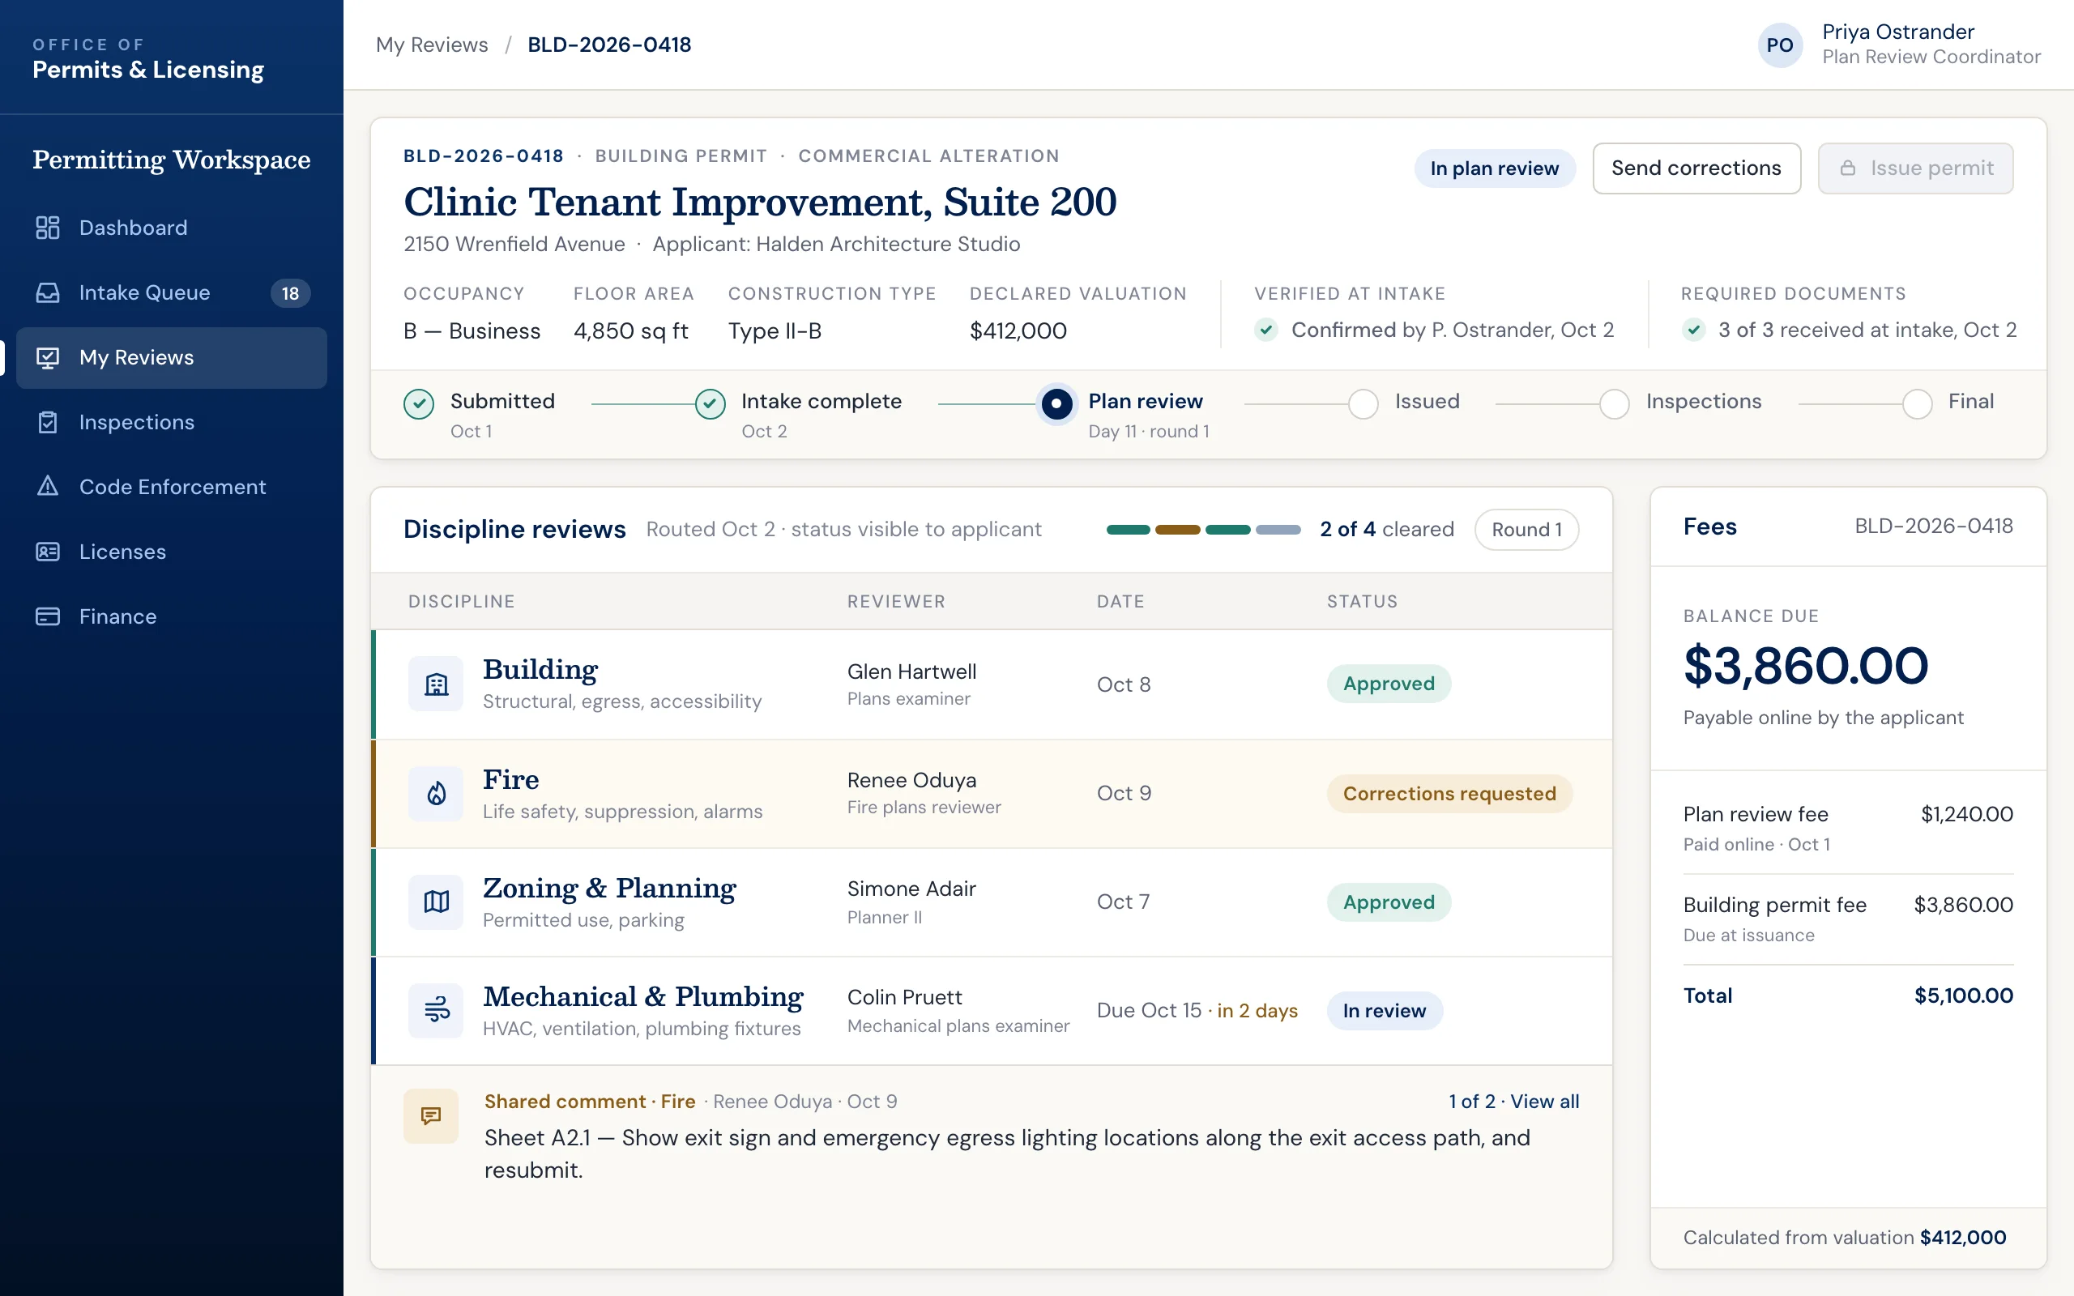This screenshot has width=2074, height=1296.
Task: Click the shared comment speech-bubble icon
Action: (431, 1116)
